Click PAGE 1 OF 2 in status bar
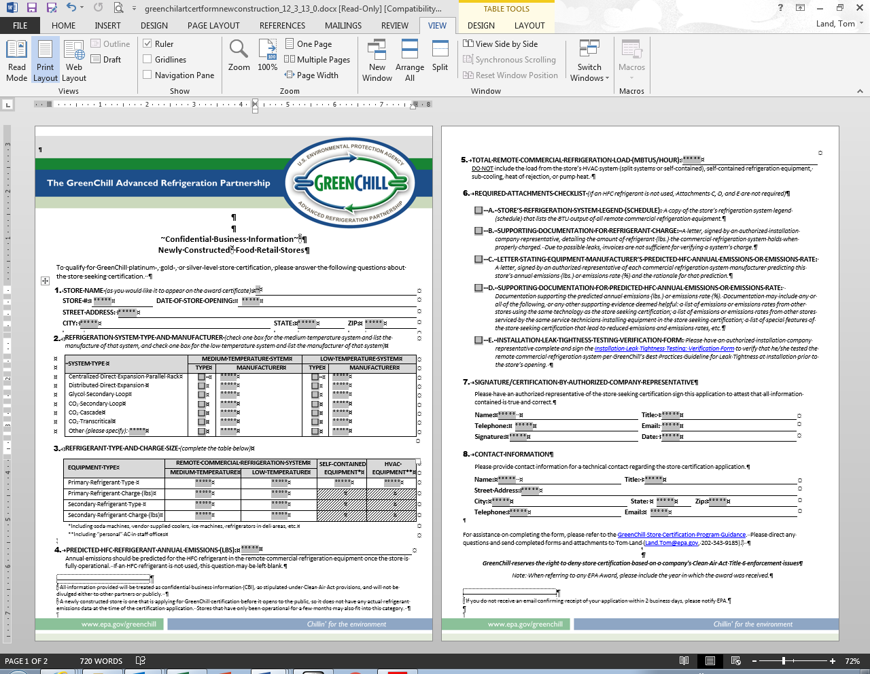Image resolution: width=870 pixels, height=674 pixels. 27,661
